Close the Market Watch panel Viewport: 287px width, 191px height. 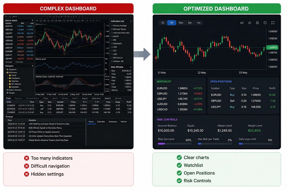pos(33,20)
